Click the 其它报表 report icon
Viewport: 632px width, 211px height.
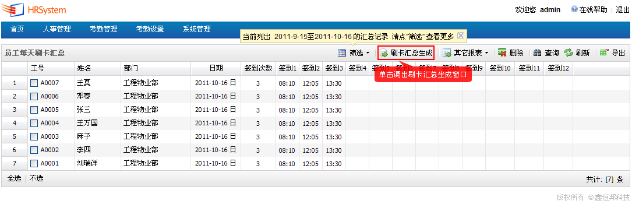[447, 53]
